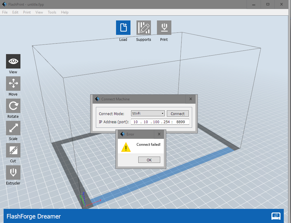Click the Load file icon
The width and height of the screenshot is (291, 223).
[123, 28]
